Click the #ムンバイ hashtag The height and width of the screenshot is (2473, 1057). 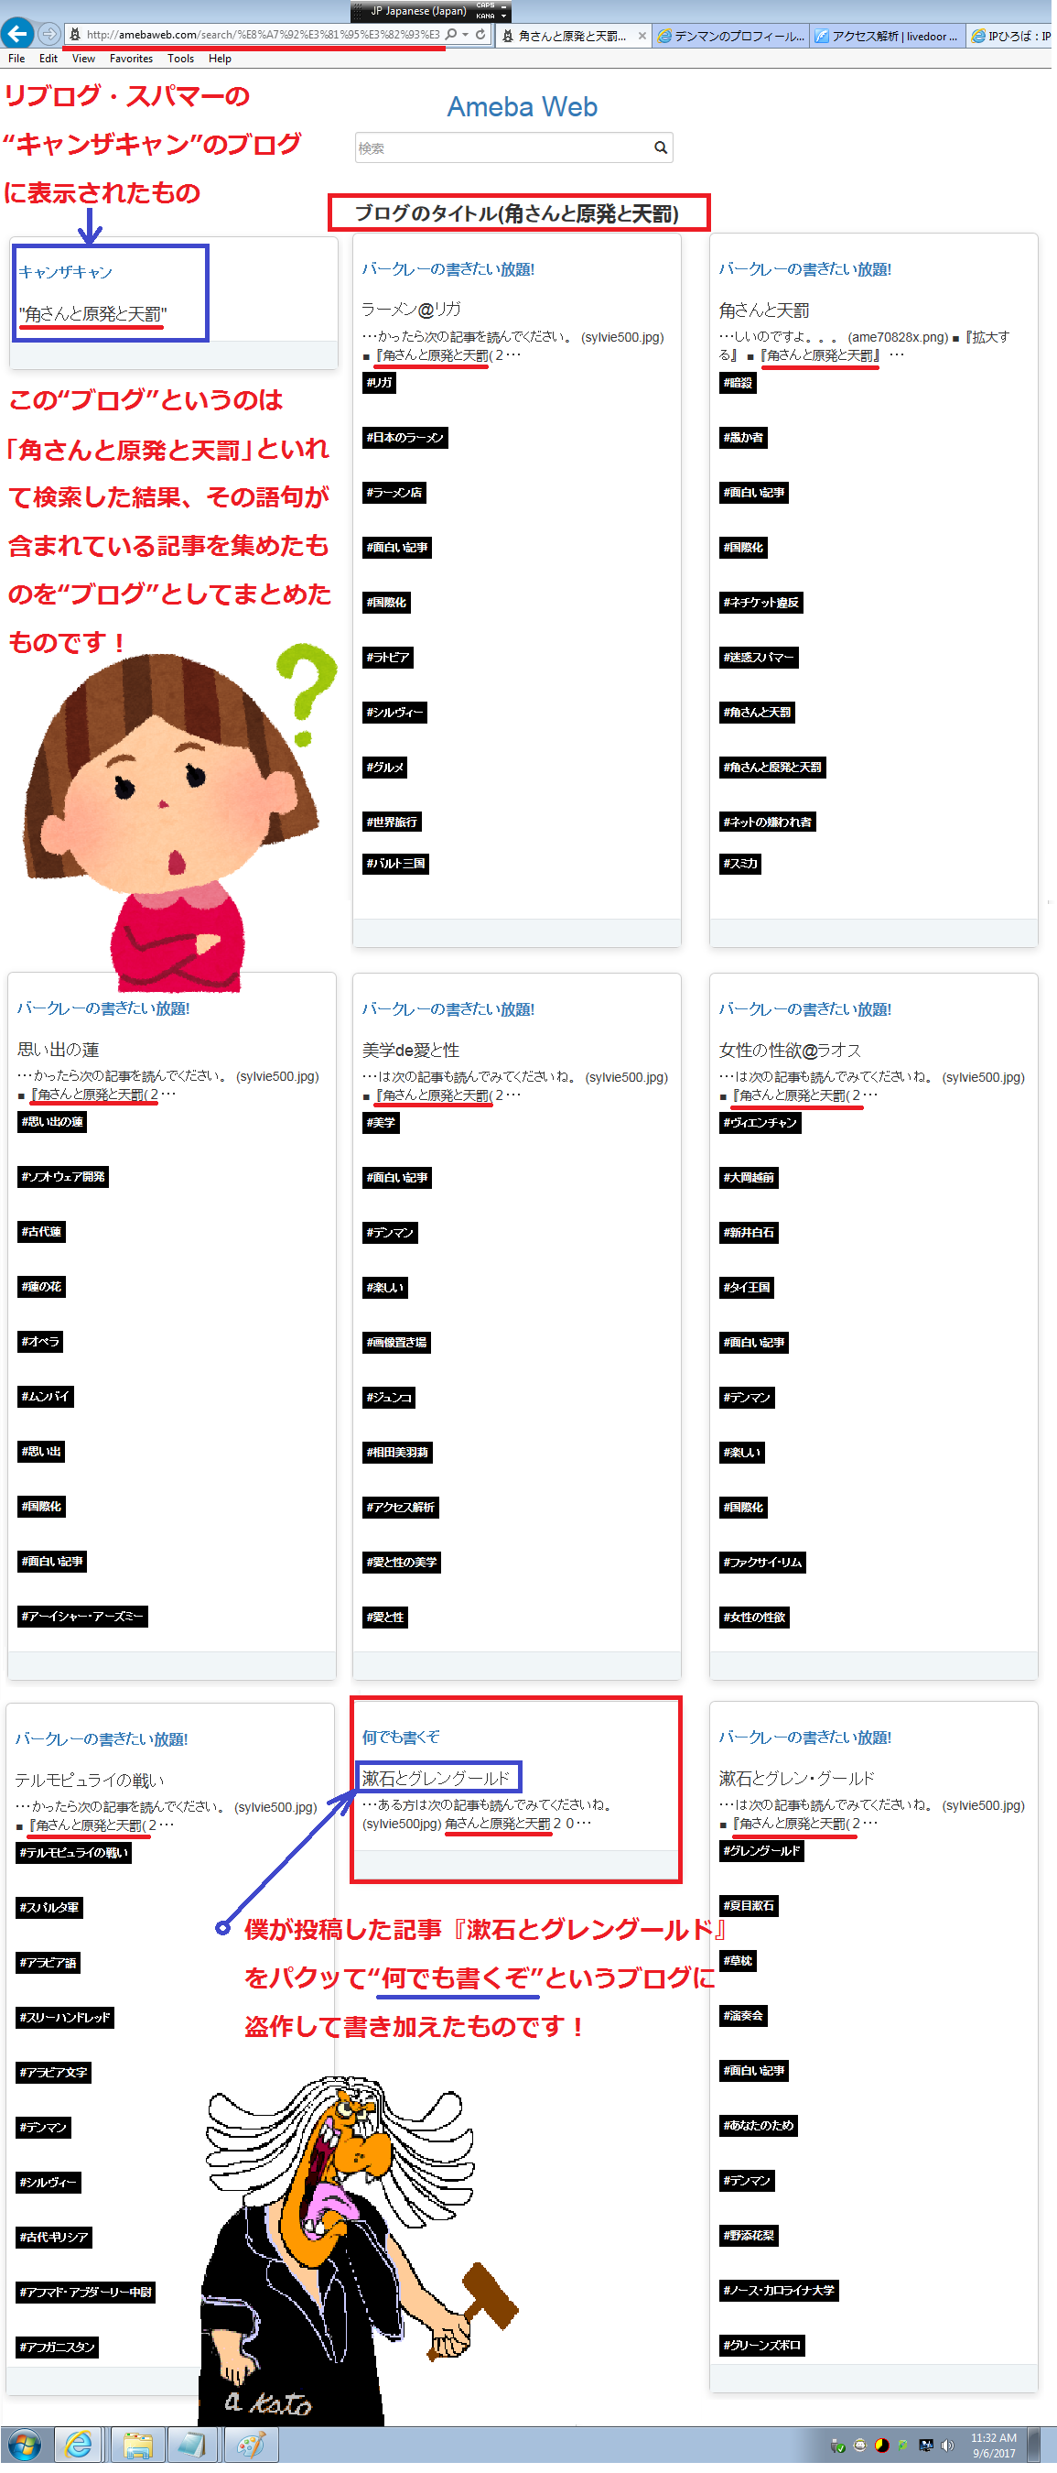[x=46, y=1396]
